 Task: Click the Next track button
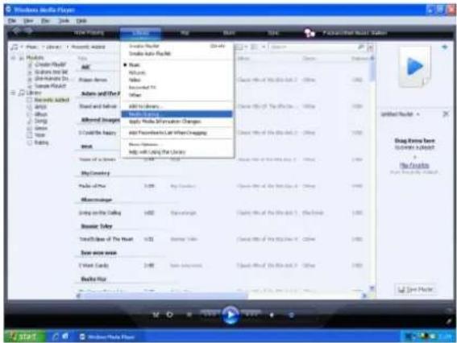[251, 314]
